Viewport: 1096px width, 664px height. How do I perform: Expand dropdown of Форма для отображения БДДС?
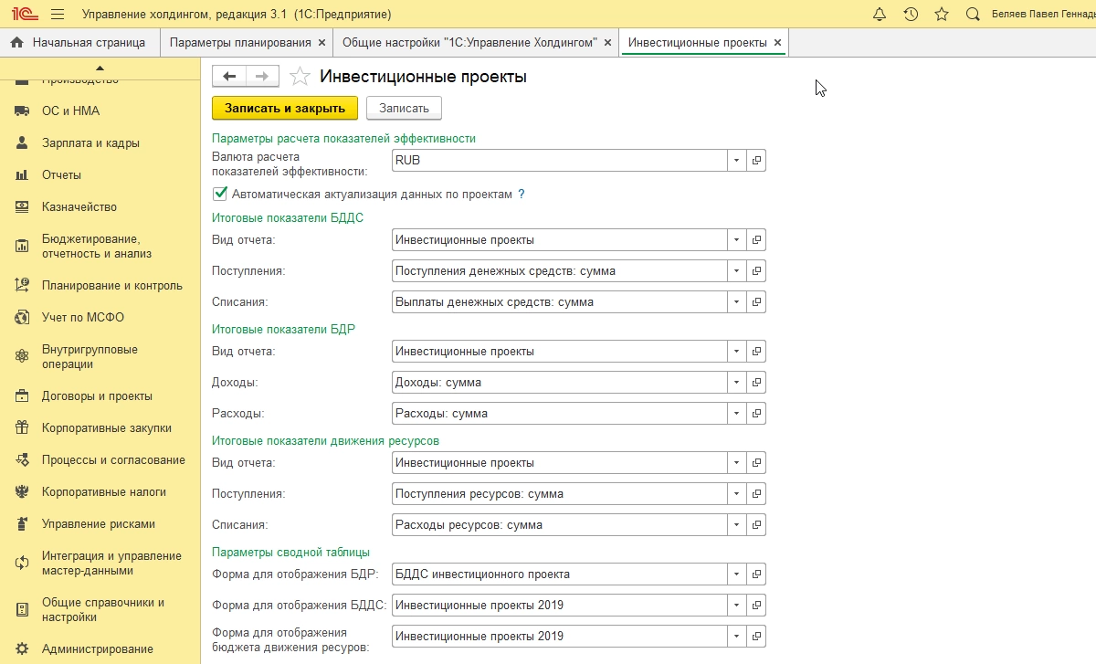click(x=736, y=605)
